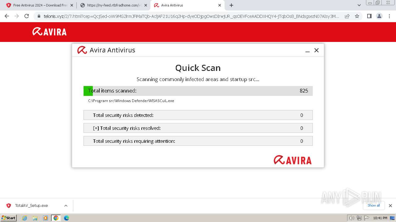Click 'Total security risks detected' row
Screen dimensions: 396x222
(198, 115)
